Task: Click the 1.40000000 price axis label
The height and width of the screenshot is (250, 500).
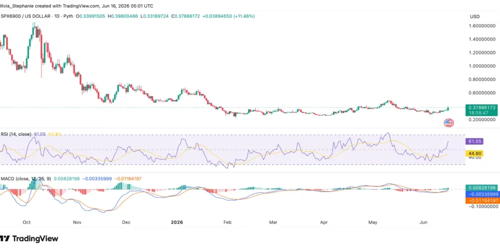Action: coord(482,39)
